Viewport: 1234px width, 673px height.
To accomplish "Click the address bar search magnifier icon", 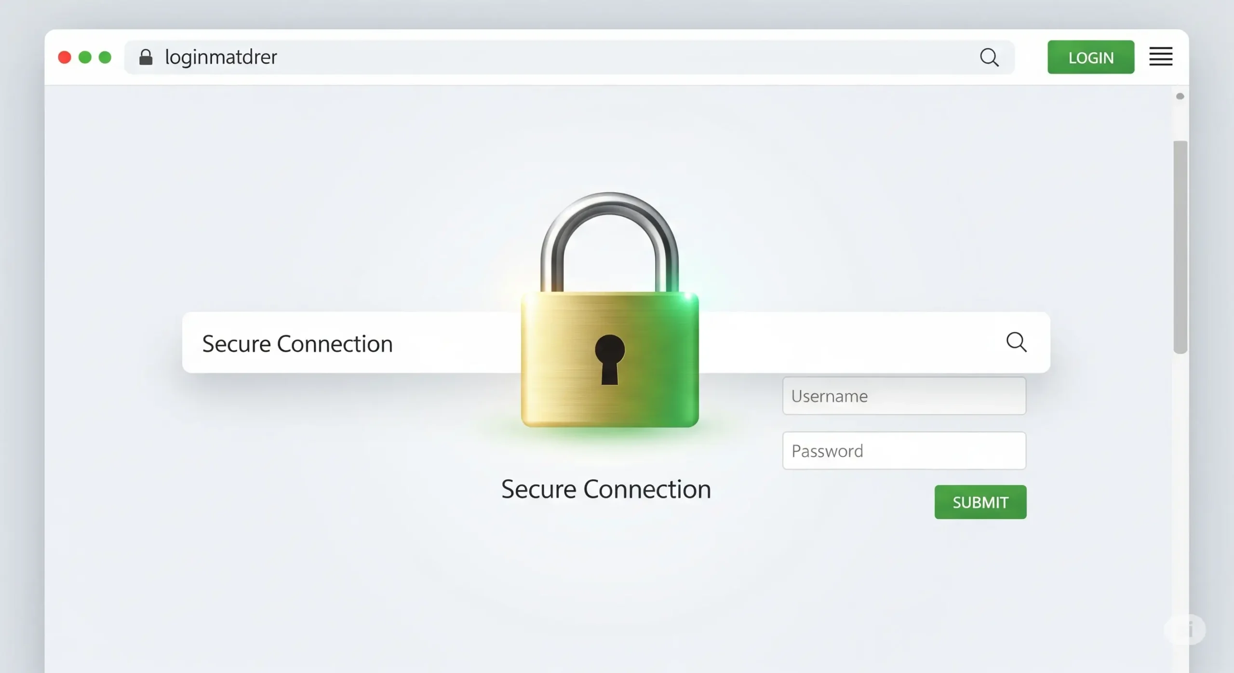I will tap(989, 57).
